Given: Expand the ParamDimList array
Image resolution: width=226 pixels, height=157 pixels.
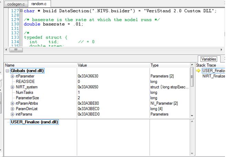Looking at the screenshot, I should click(x=13, y=109).
